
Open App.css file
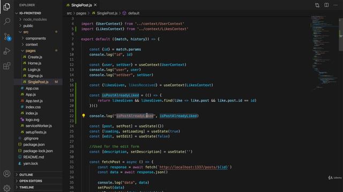point(32,88)
